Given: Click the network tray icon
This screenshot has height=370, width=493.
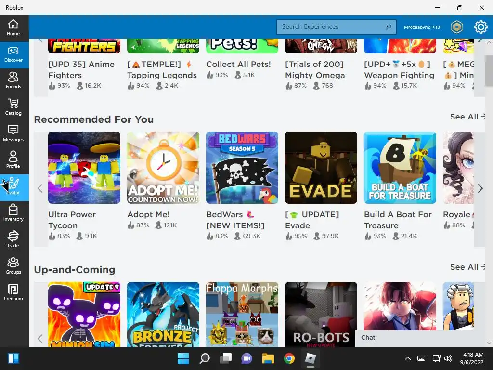Looking at the screenshot, I should pos(436,358).
